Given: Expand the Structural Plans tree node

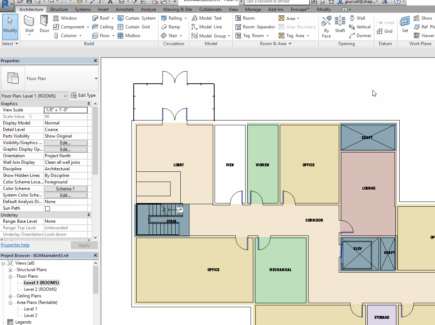Looking at the screenshot, I should coord(10,270).
